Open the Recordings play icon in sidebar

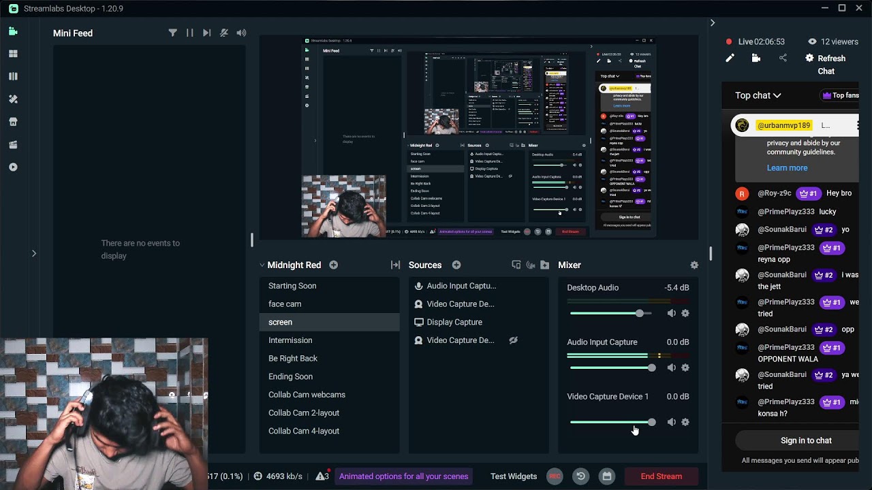(x=13, y=167)
